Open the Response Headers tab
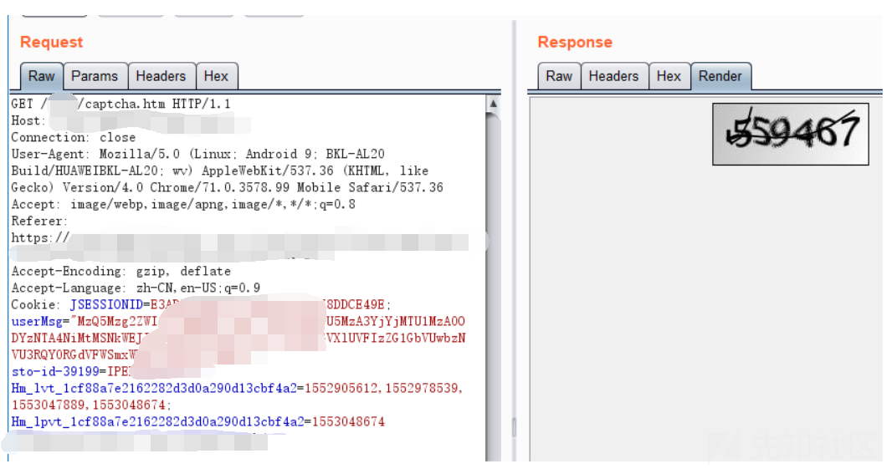The width and height of the screenshot is (892, 469). (x=613, y=76)
